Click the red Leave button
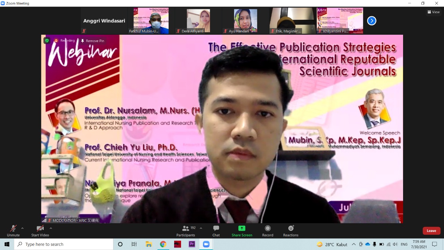Screen dimensions: 444x250 tap(431, 231)
